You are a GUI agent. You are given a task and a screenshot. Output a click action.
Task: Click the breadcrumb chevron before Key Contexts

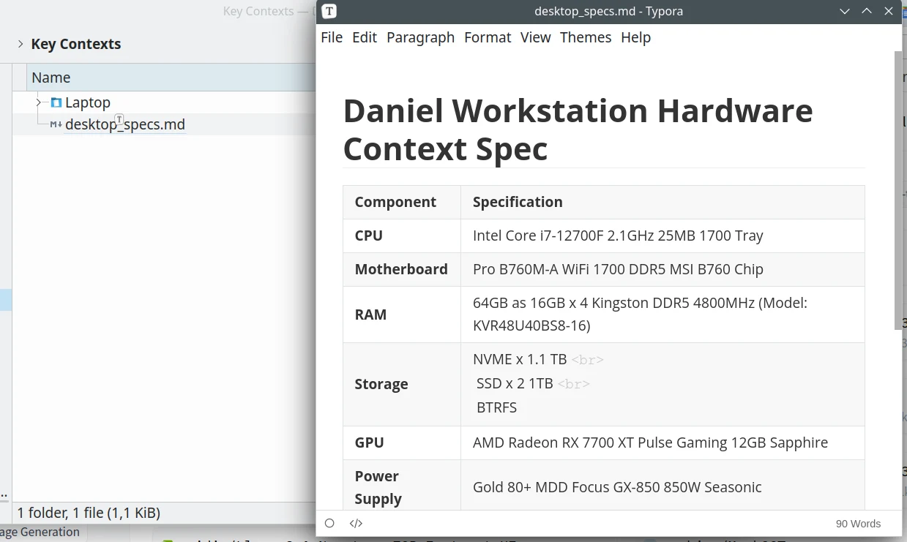point(20,44)
